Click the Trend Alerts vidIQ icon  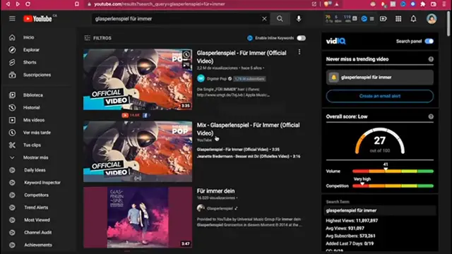click(12, 207)
